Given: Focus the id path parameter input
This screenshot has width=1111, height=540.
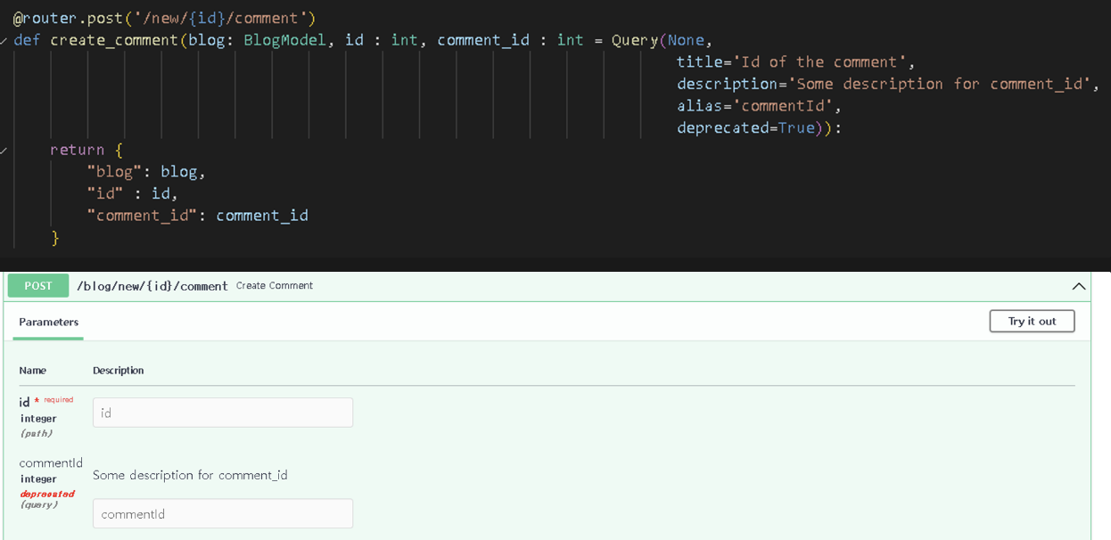Looking at the screenshot, I should (223, 413).
